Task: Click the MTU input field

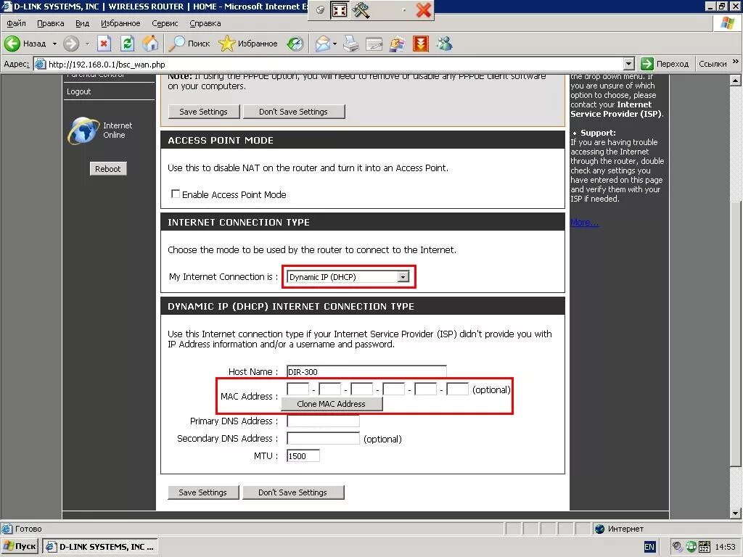Action: point(303,455)
